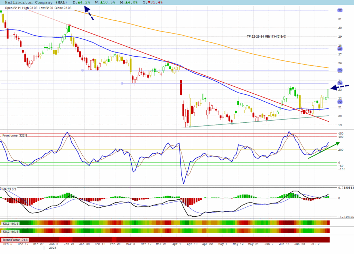Click the 30 price axis label
The width and height of the screenshot is (354, 254).
(340, 28)
